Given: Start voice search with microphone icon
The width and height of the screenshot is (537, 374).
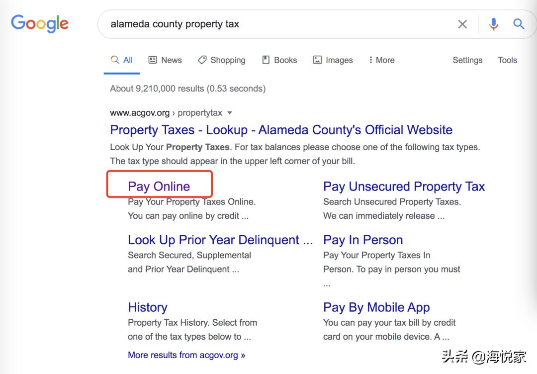Looking at the screenshot, I should [493, 24].
